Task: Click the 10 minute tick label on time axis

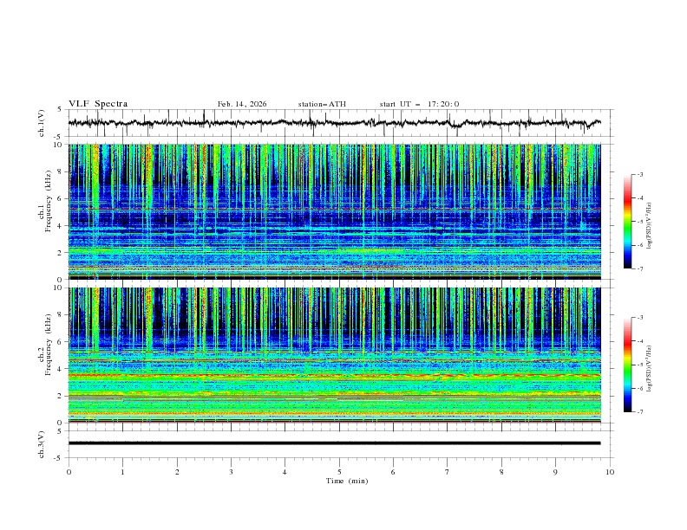Action: click(x=610, y=471)
